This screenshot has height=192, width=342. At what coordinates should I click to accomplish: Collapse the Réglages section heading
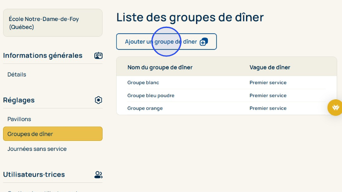click(19, 100)
